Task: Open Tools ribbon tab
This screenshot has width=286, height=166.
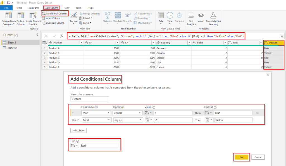Action: click(x=78, y=8)
